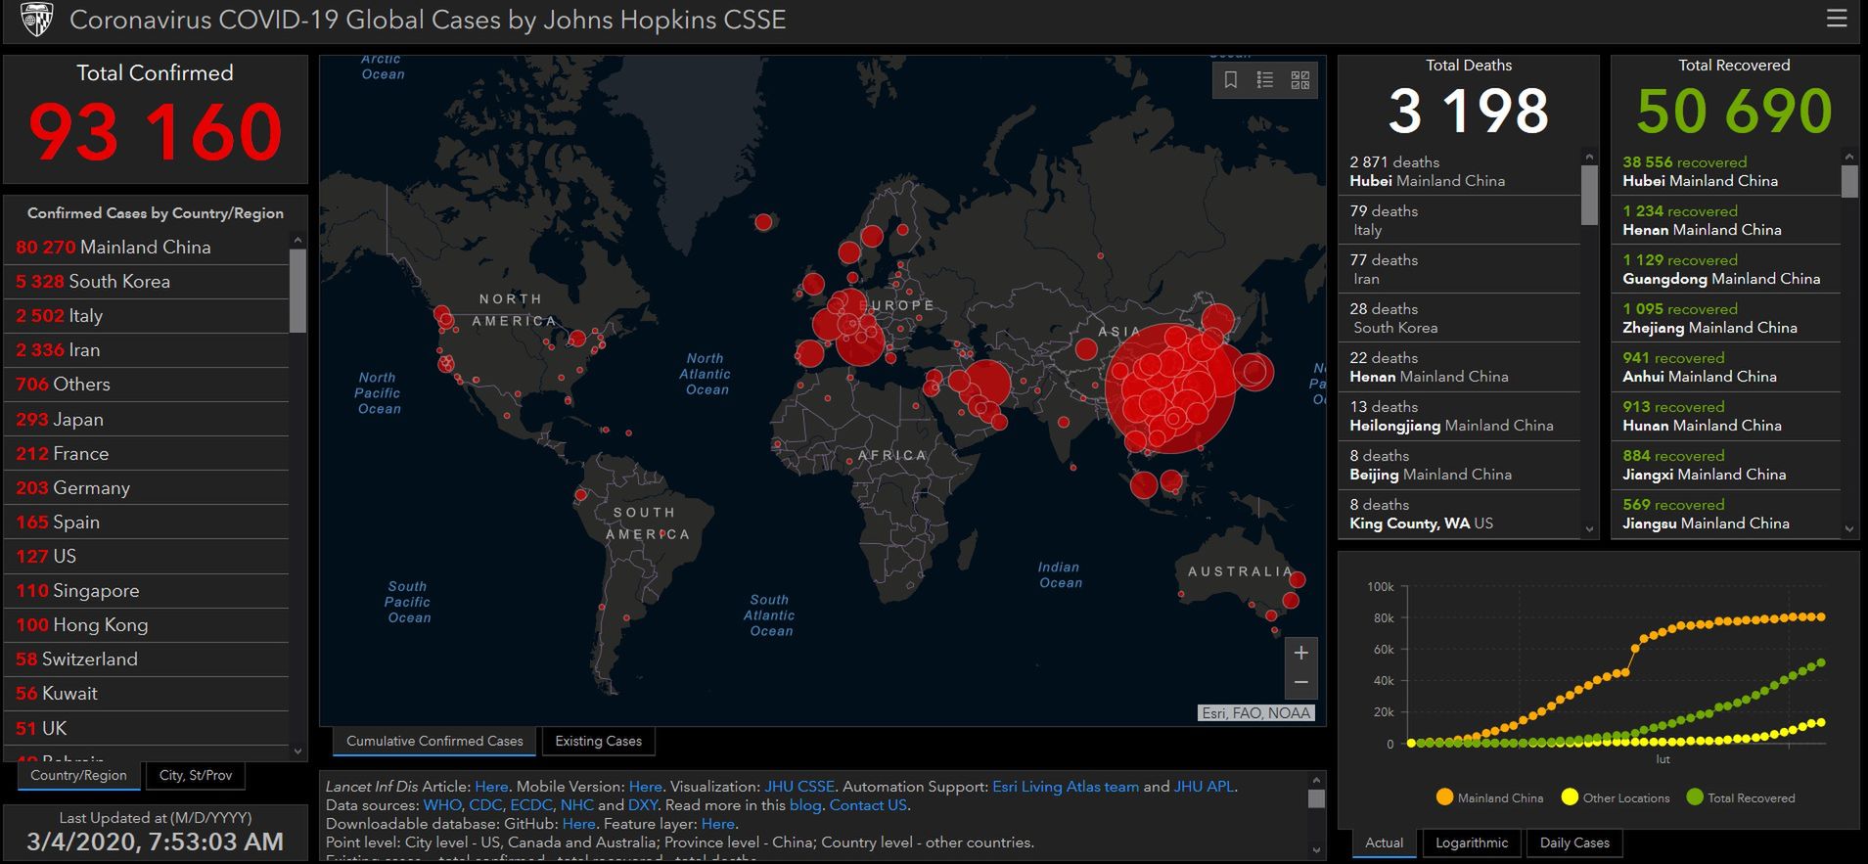Screen dimensions: 1868x864
Task: Select Italy in country list
Action: (147, 315)
